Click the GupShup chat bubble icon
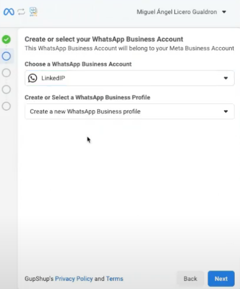240x289 pixels. [x=33, y=12]
